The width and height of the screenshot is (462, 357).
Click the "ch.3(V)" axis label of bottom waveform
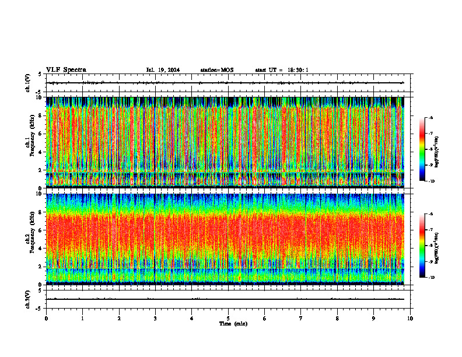27,299
